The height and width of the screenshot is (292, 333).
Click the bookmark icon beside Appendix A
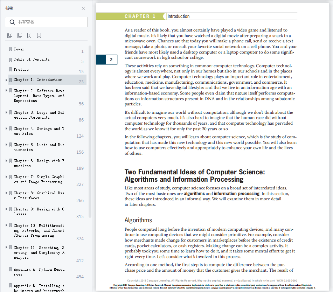point(11,270)
